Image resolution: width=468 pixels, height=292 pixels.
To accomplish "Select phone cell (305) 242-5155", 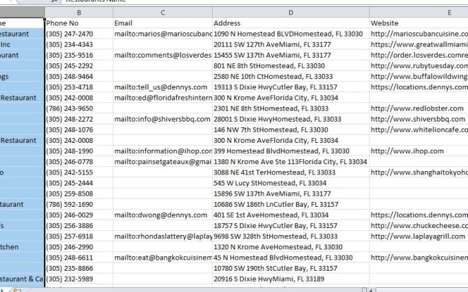I will coord(78,172).
